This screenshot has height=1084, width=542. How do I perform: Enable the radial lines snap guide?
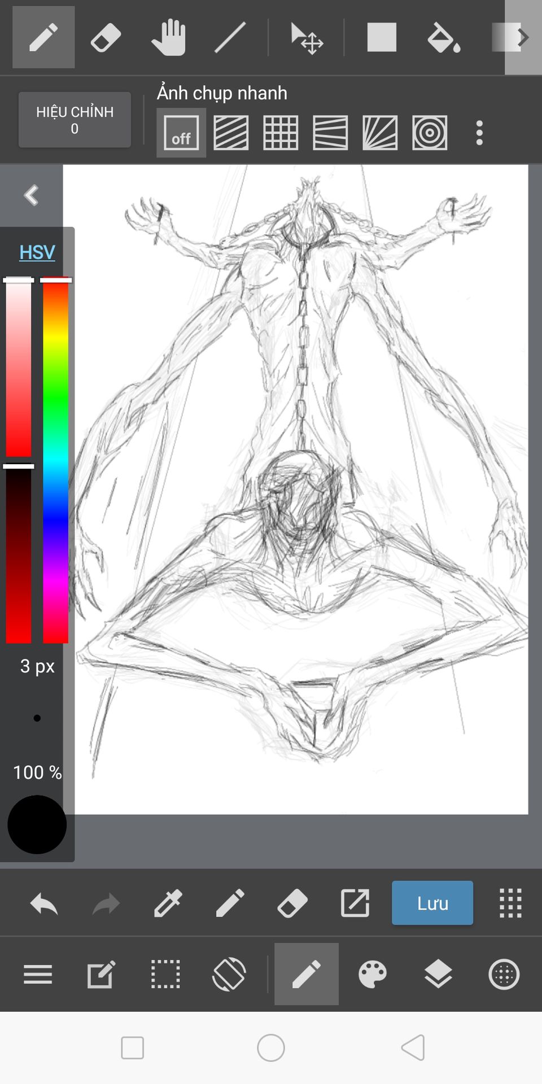click(x=380, y=133)
